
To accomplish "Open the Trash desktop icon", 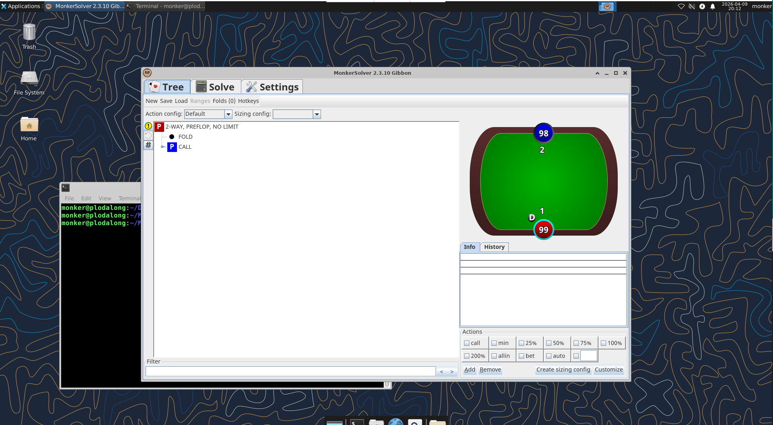I will pyautogui.click(x=29, y=32).
